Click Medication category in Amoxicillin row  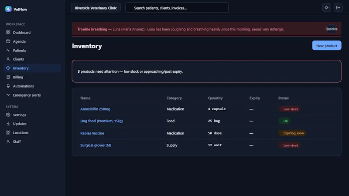tap(175, 109)
